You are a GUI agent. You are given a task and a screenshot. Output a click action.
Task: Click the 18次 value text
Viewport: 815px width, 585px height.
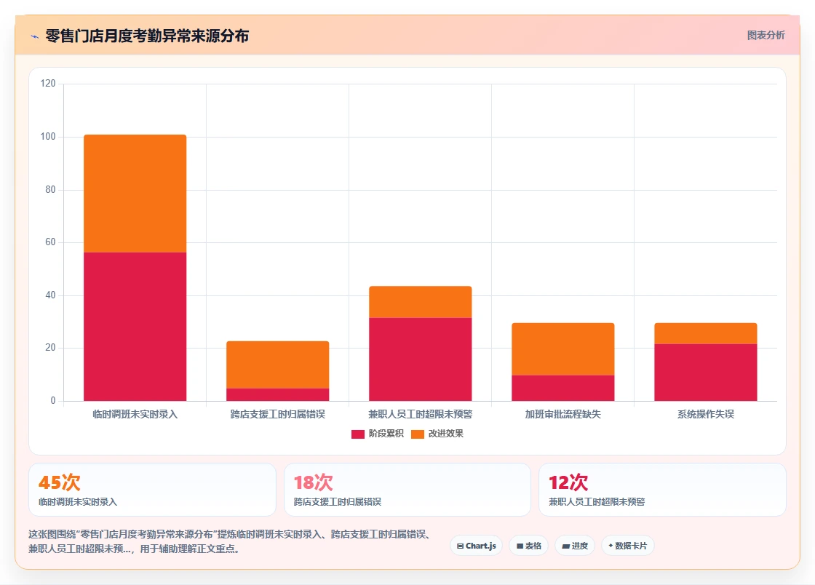click(x=313, y=482)
